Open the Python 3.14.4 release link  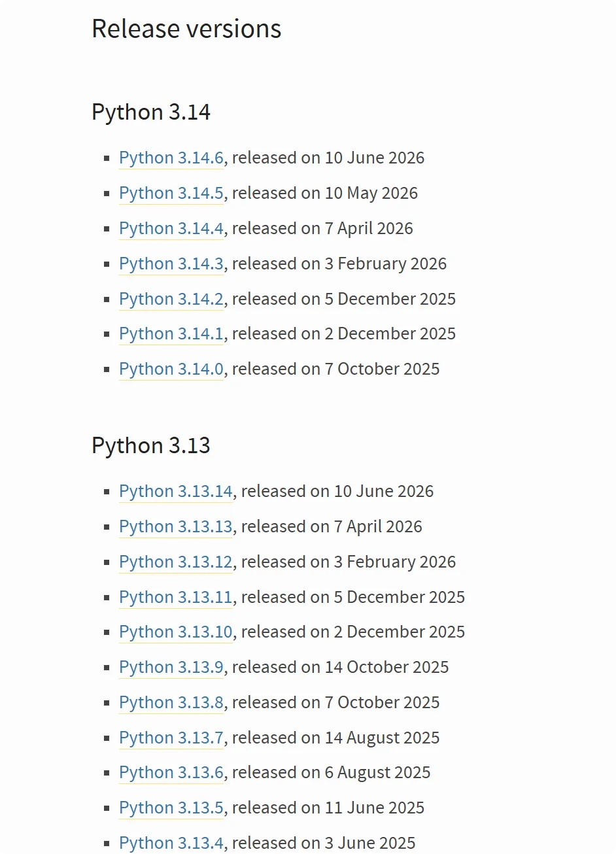pyautogui.click(x=171, y=229)
